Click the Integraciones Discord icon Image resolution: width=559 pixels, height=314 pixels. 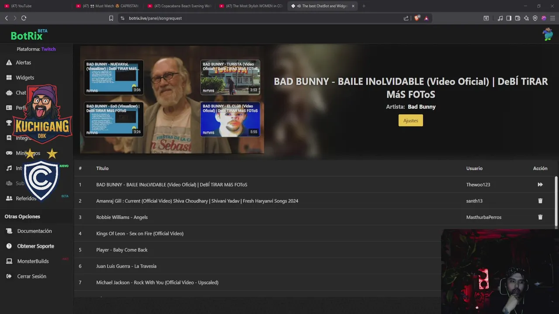pos(9,138)
